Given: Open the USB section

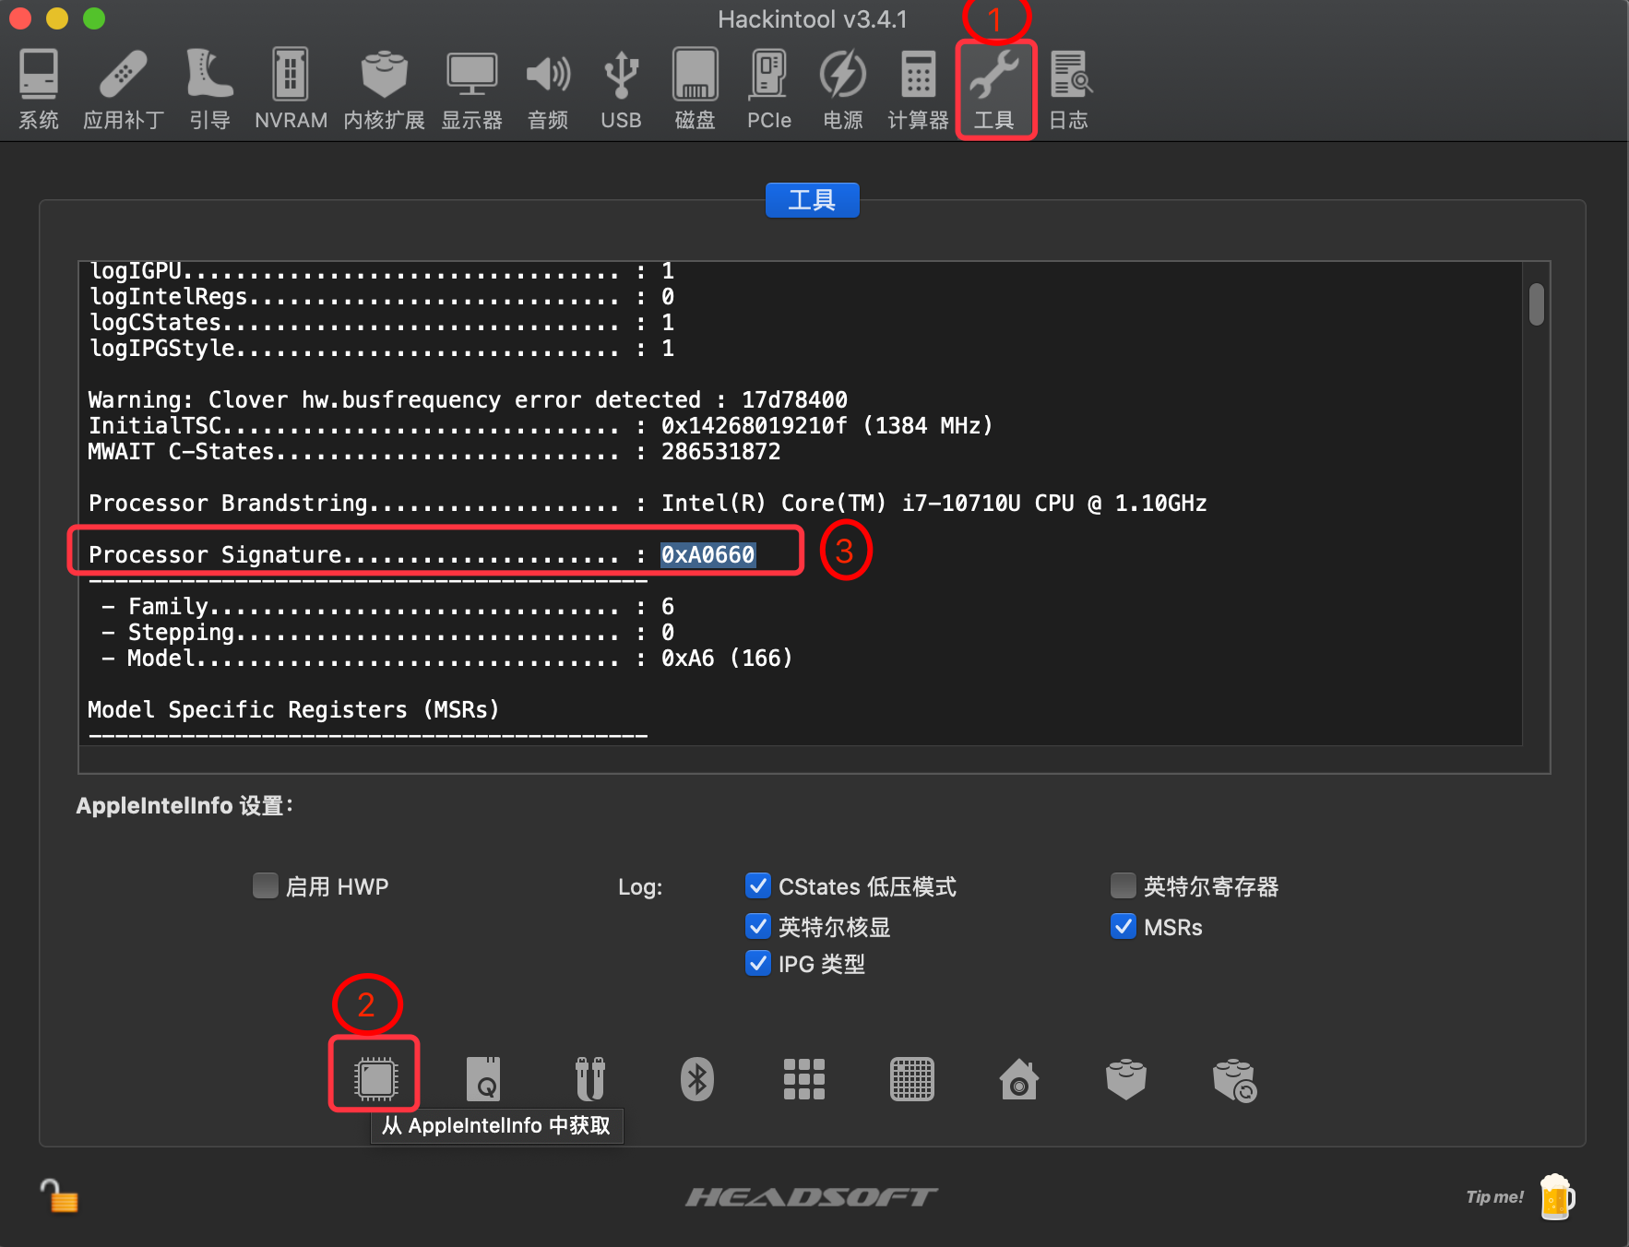Looking at the screenshot, I should (x=621, y=89).
